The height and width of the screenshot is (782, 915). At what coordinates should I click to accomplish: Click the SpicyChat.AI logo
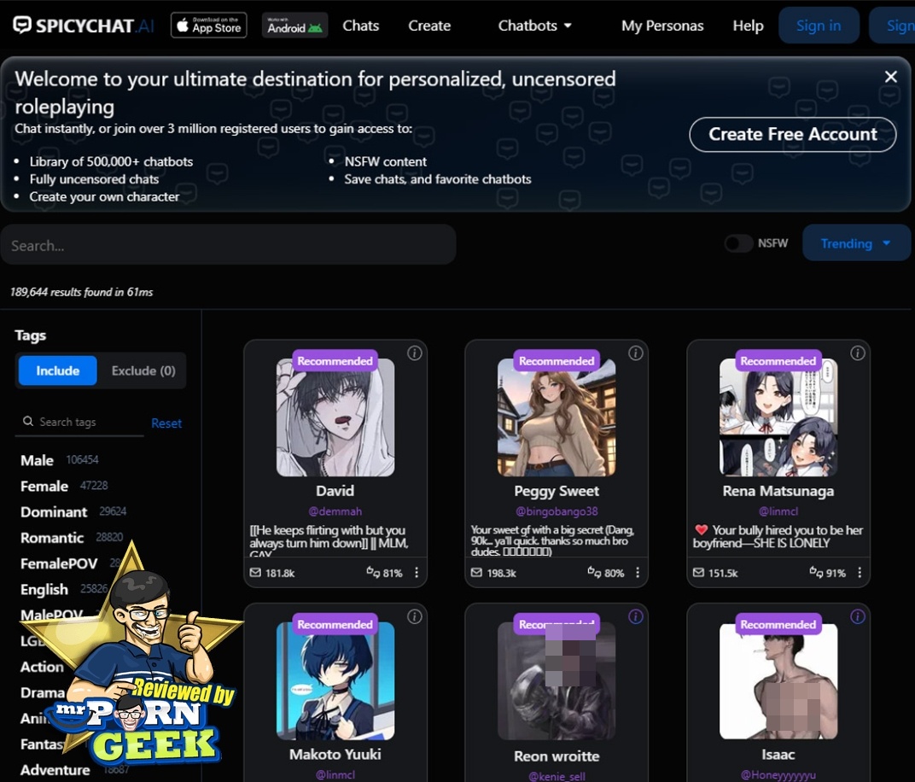pos(84,26)
